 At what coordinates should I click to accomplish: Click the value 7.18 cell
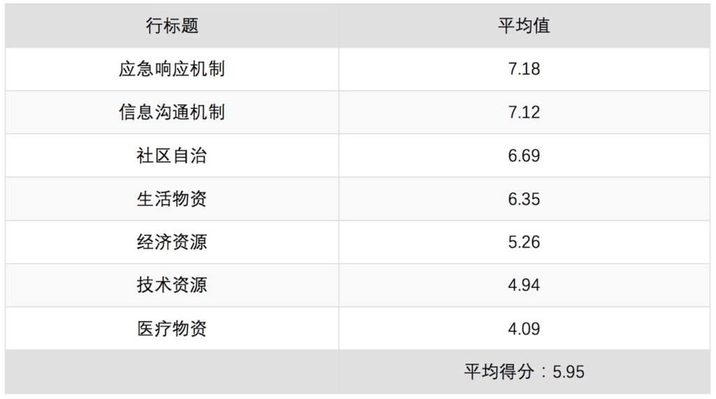click(524, 69)
